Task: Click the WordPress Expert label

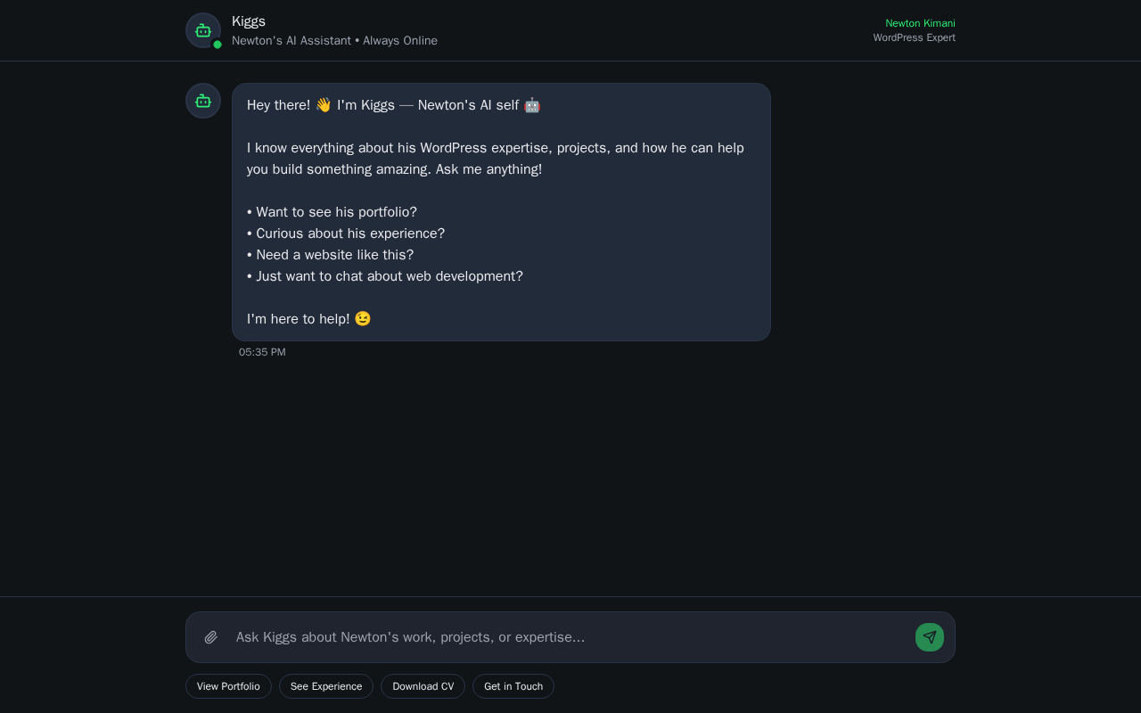Action: tap(915, 37)
